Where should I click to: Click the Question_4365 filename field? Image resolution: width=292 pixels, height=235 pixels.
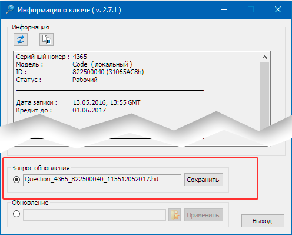(x=102, y=180)
